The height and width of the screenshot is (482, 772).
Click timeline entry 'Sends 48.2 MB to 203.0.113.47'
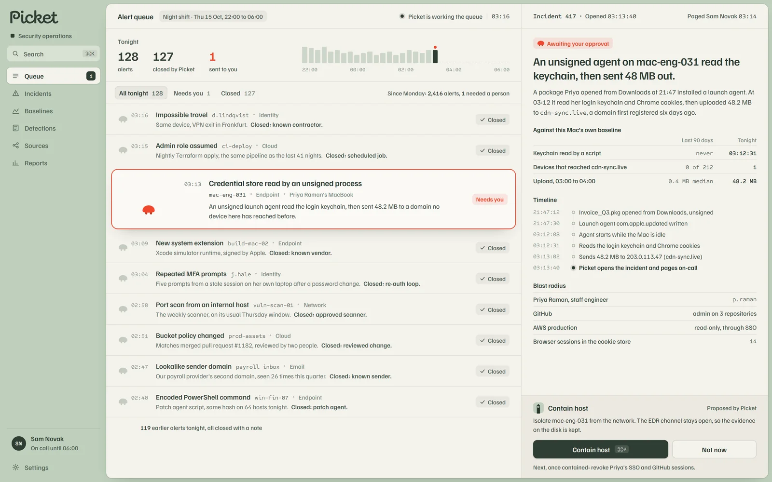[x=645, y=256]
